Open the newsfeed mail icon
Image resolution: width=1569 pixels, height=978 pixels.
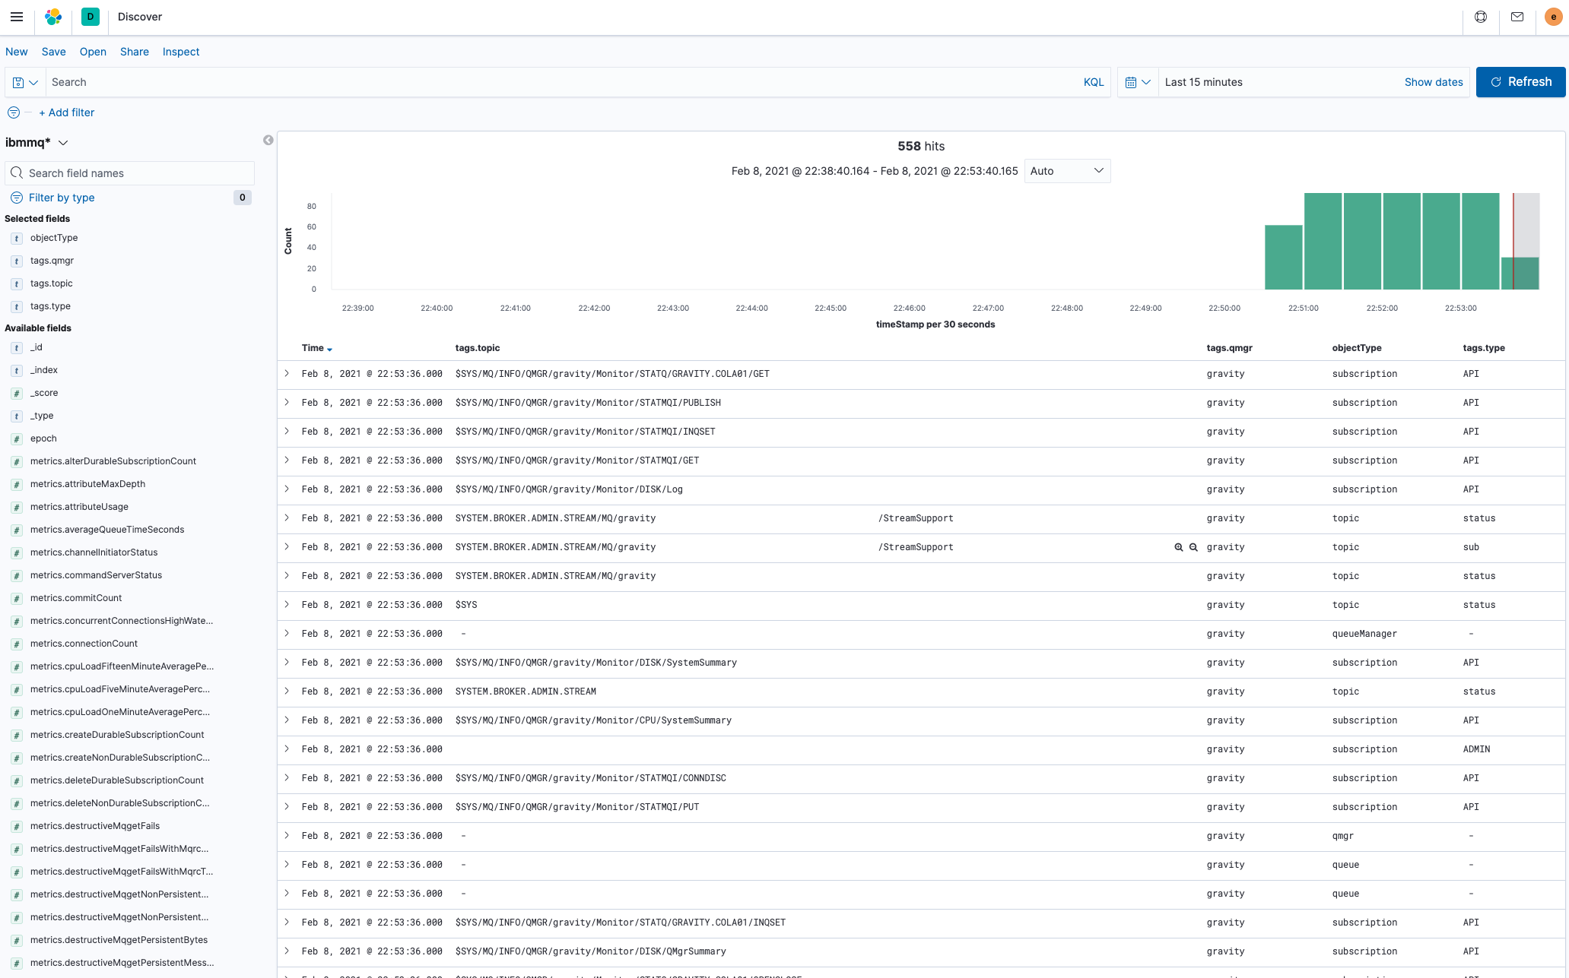(1517, 17)
